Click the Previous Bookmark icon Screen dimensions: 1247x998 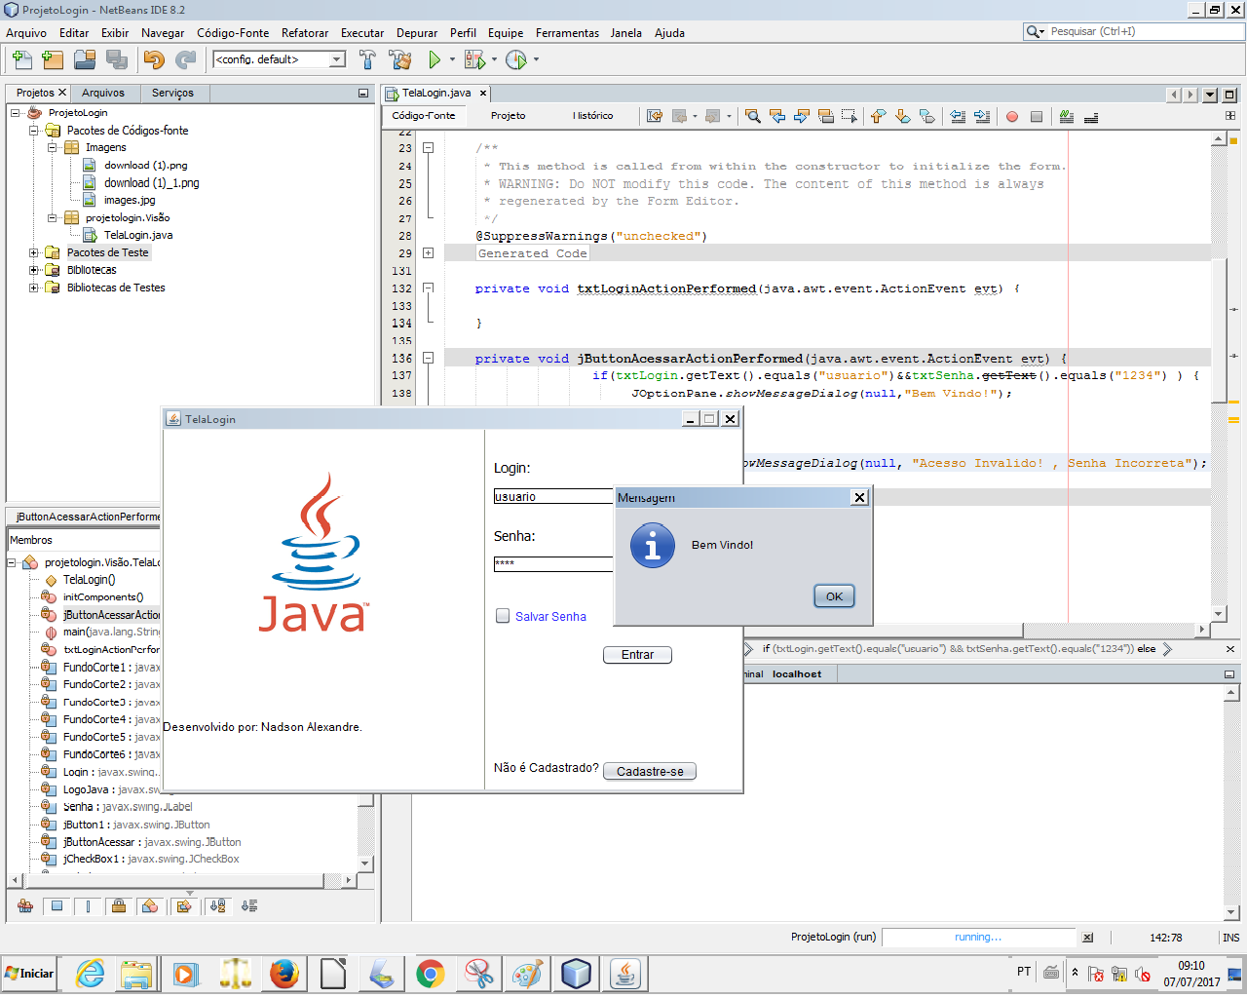click(x=878, y=116)
